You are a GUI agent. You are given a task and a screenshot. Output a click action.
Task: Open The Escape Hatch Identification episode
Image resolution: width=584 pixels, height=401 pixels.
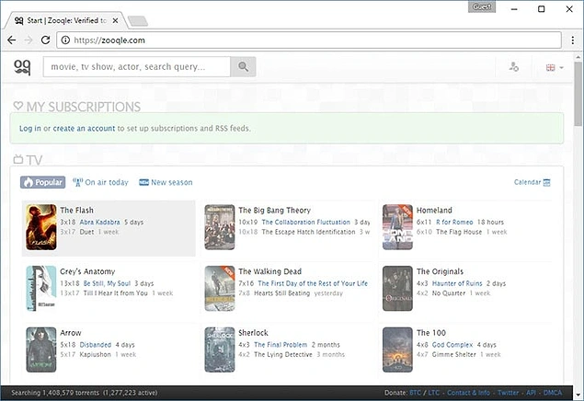pos(308,232)
